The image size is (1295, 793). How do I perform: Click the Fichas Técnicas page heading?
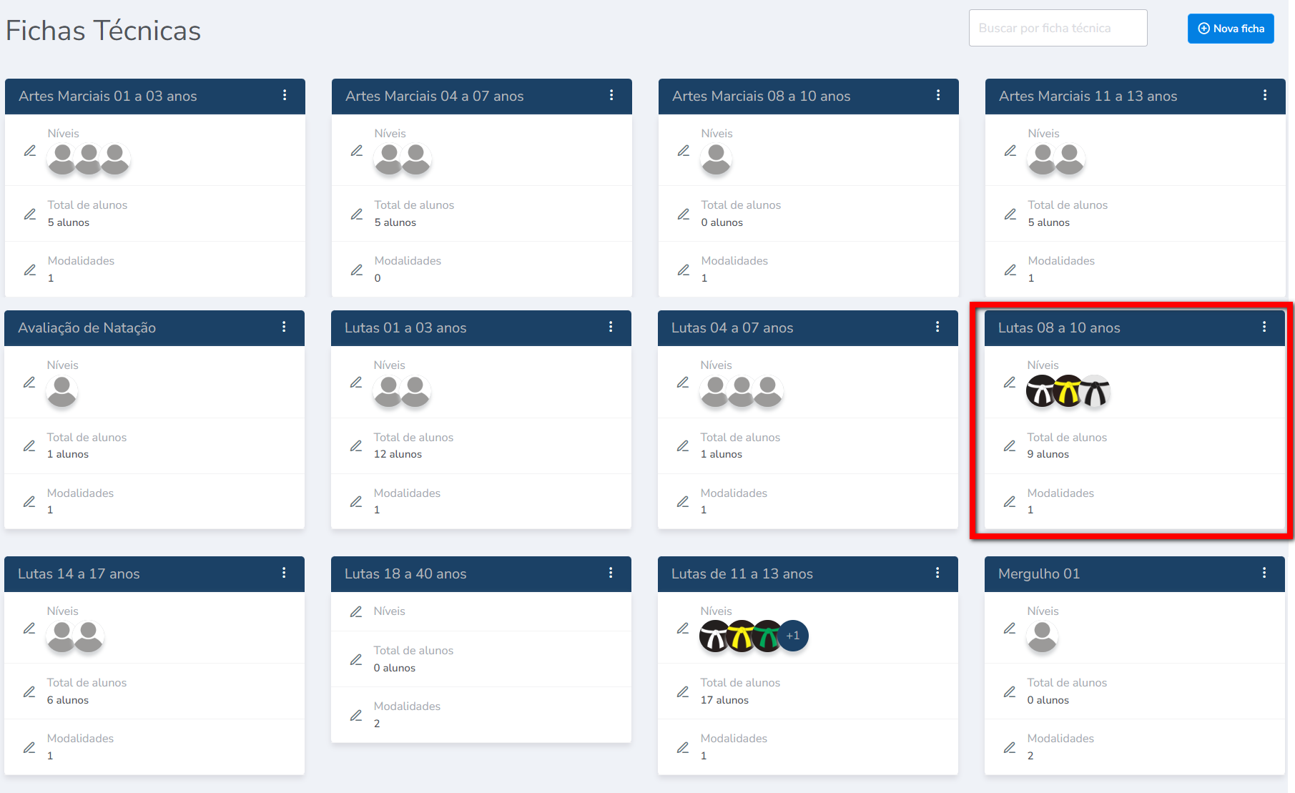(x=104, y=31)
